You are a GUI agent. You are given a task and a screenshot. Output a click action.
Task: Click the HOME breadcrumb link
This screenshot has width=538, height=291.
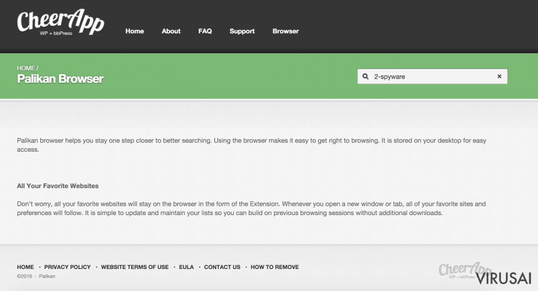[26, 68]
